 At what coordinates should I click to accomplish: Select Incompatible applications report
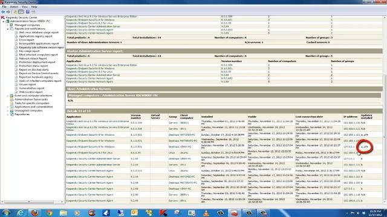[x=39, y=43]
